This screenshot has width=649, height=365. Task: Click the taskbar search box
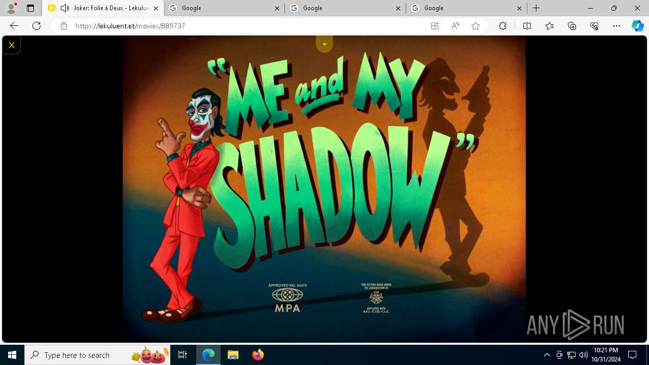click(x=97, y=355)
